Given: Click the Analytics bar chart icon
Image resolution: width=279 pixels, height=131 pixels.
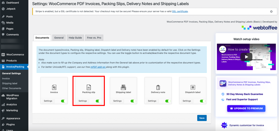Looking at the screenshot, I should coord(3,104).
